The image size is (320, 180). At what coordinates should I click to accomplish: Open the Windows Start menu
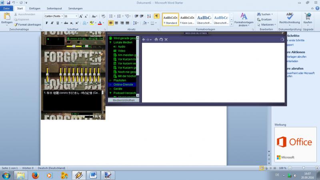6,175
